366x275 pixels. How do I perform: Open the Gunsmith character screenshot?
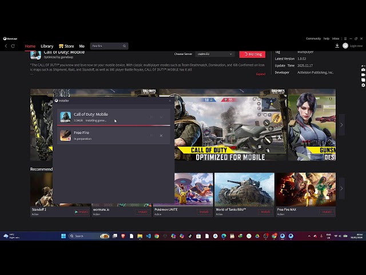[312, 125]
